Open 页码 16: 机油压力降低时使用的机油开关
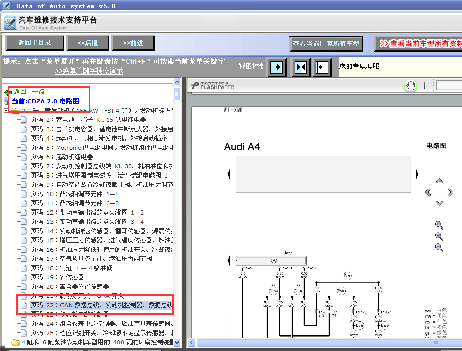Image resolution: width=462 pixels, height=351 pixels. [x=101, y=250]
